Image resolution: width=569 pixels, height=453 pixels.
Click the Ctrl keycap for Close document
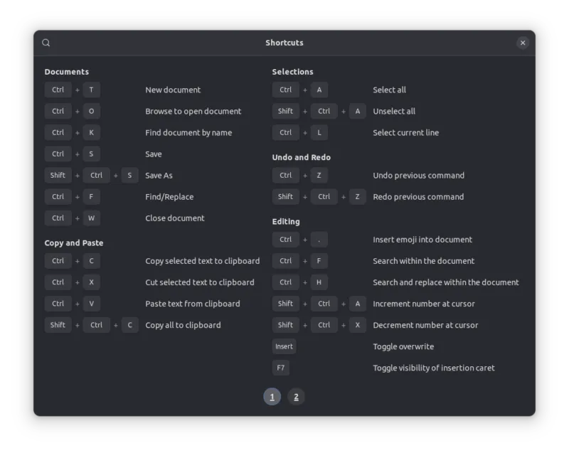[x=58, y=218]
